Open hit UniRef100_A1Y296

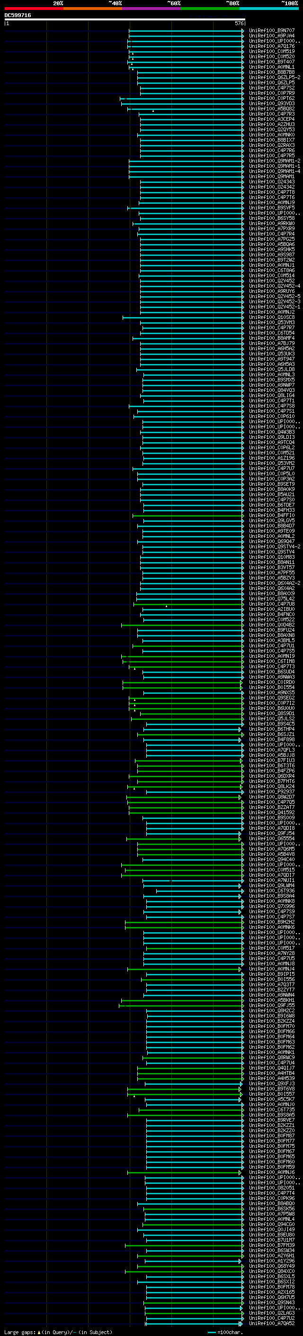point(271,1261)
